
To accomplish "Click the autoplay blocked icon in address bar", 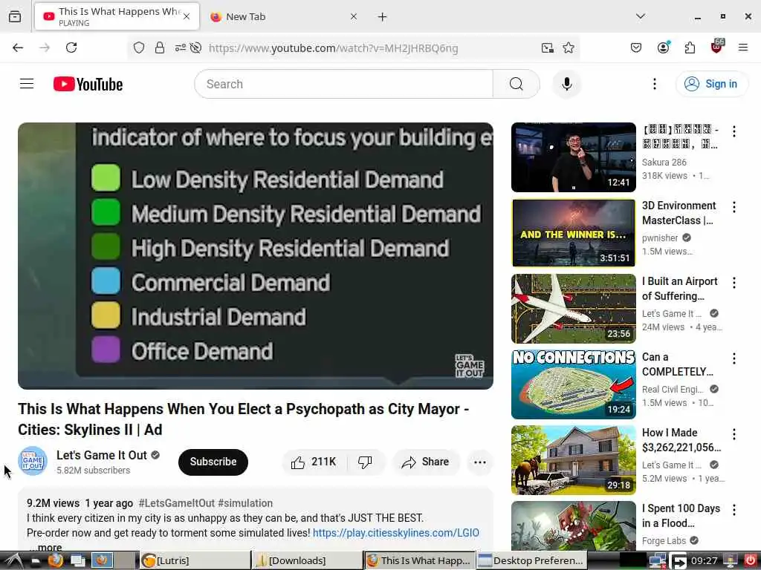I will coord(195,47).
